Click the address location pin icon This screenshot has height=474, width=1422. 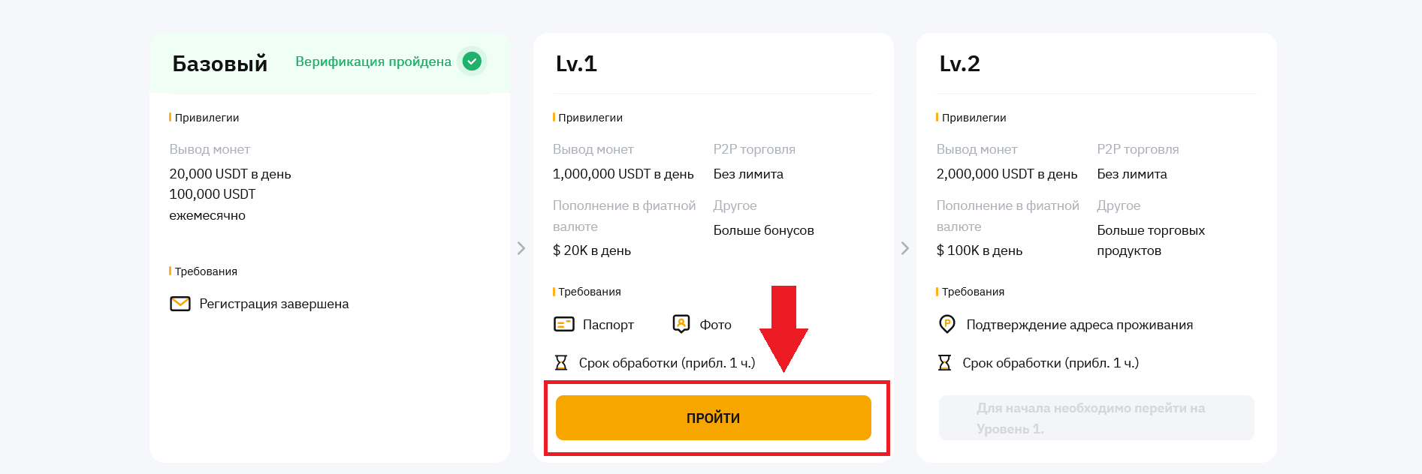(946, 324)
